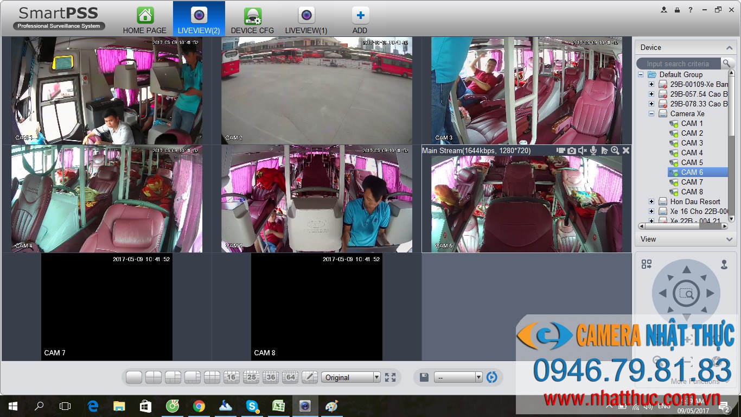
Task: Open instant playback on CAM 6 window
Action: [604, 150]
